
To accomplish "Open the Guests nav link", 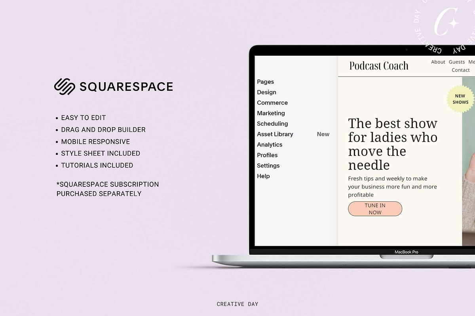I will pos(457,62).
